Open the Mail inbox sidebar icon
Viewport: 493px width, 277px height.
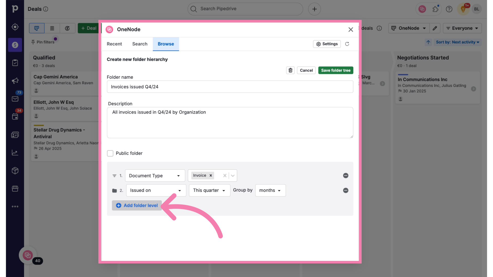pos(15,99)
